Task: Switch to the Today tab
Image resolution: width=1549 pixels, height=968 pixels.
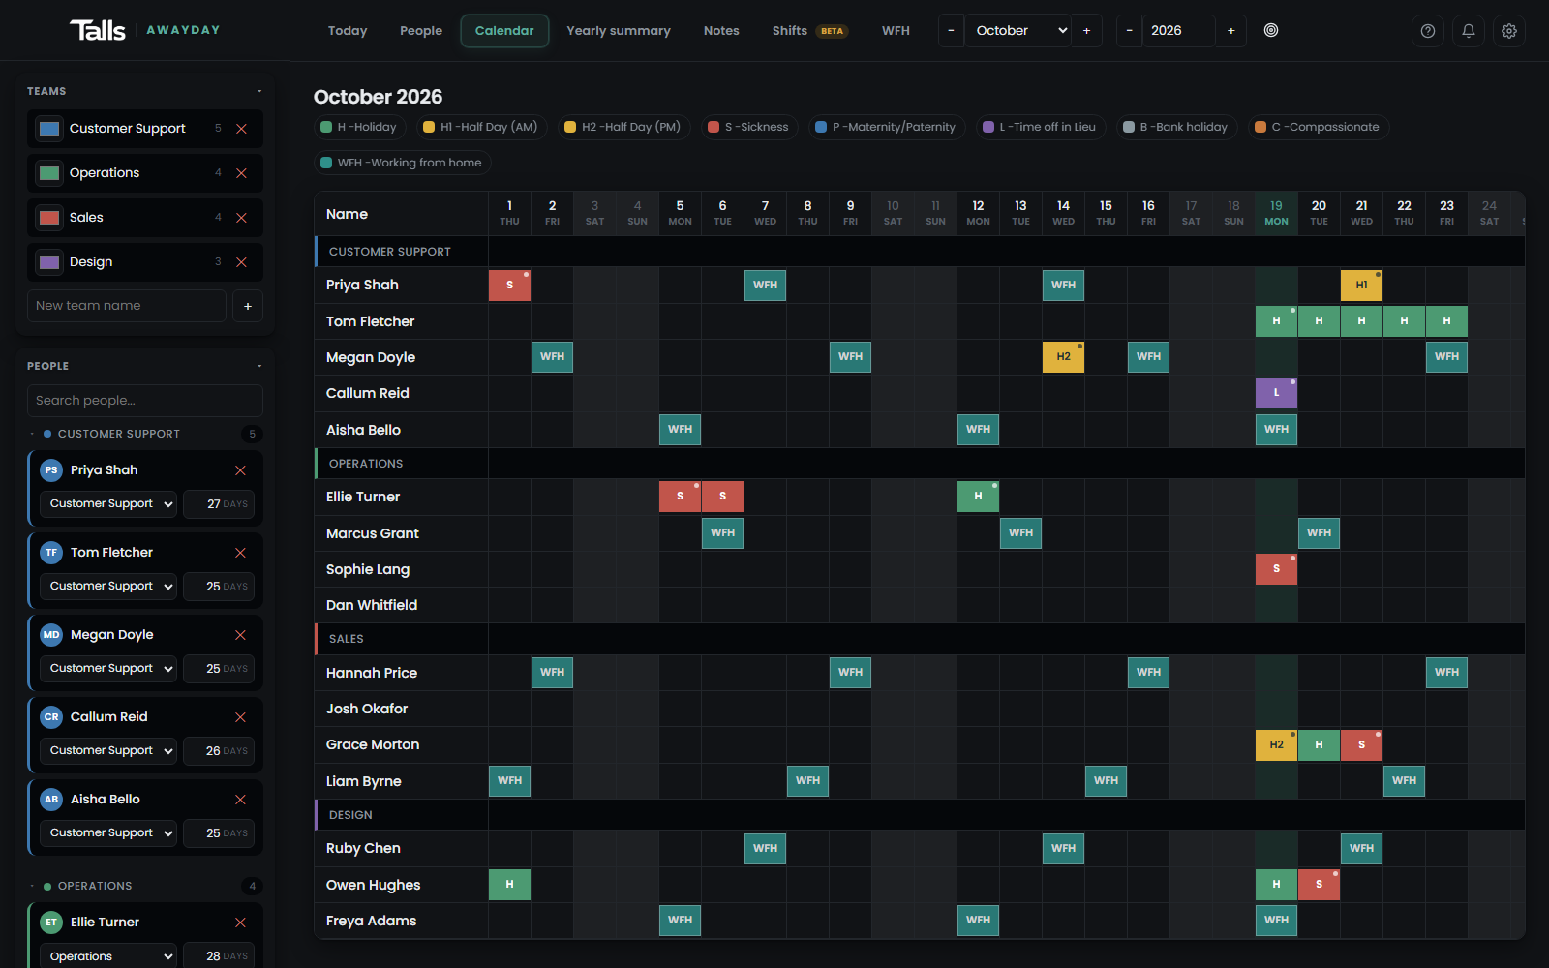Action: tap(348, 31)
